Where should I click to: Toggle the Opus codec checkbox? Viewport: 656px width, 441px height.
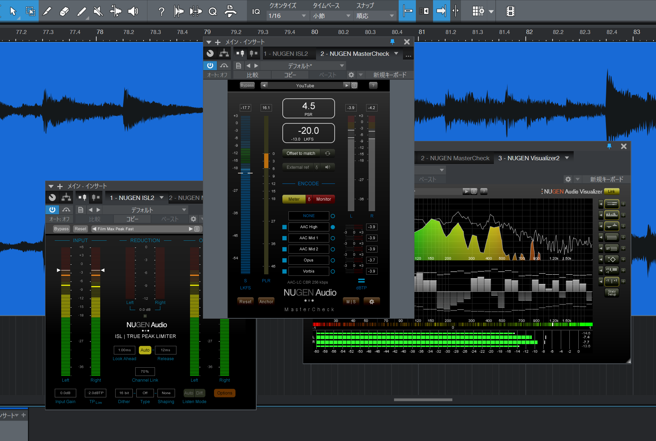click(x=285, y=260)
